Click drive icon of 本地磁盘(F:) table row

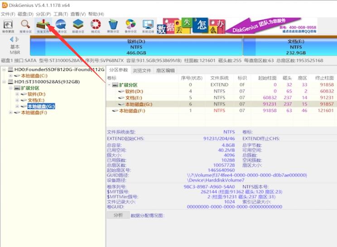(115, 111)
